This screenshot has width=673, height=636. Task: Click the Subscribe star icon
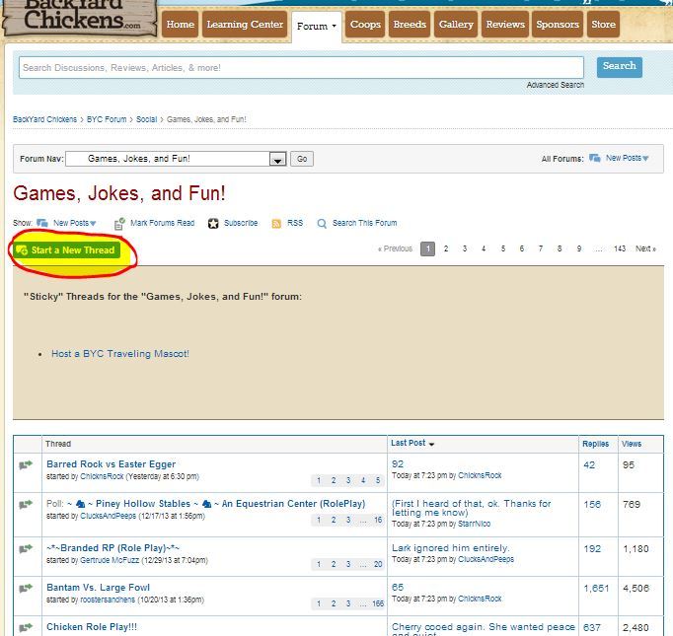coord(213,224)
